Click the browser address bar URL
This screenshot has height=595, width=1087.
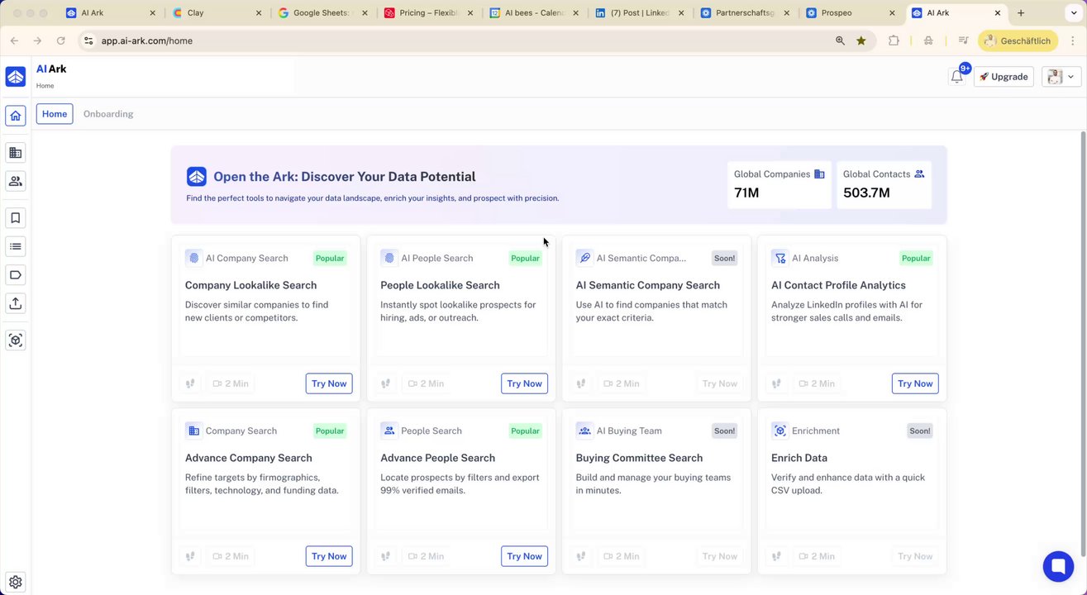click(147, 40)
